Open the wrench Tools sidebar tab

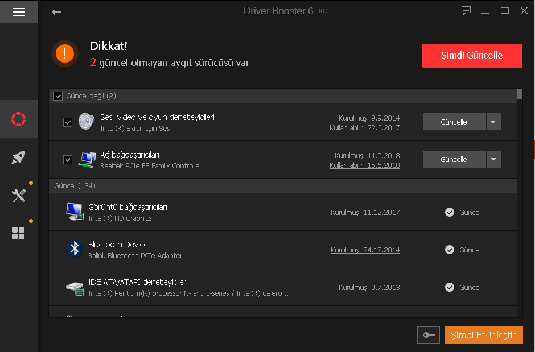[19, 196]
